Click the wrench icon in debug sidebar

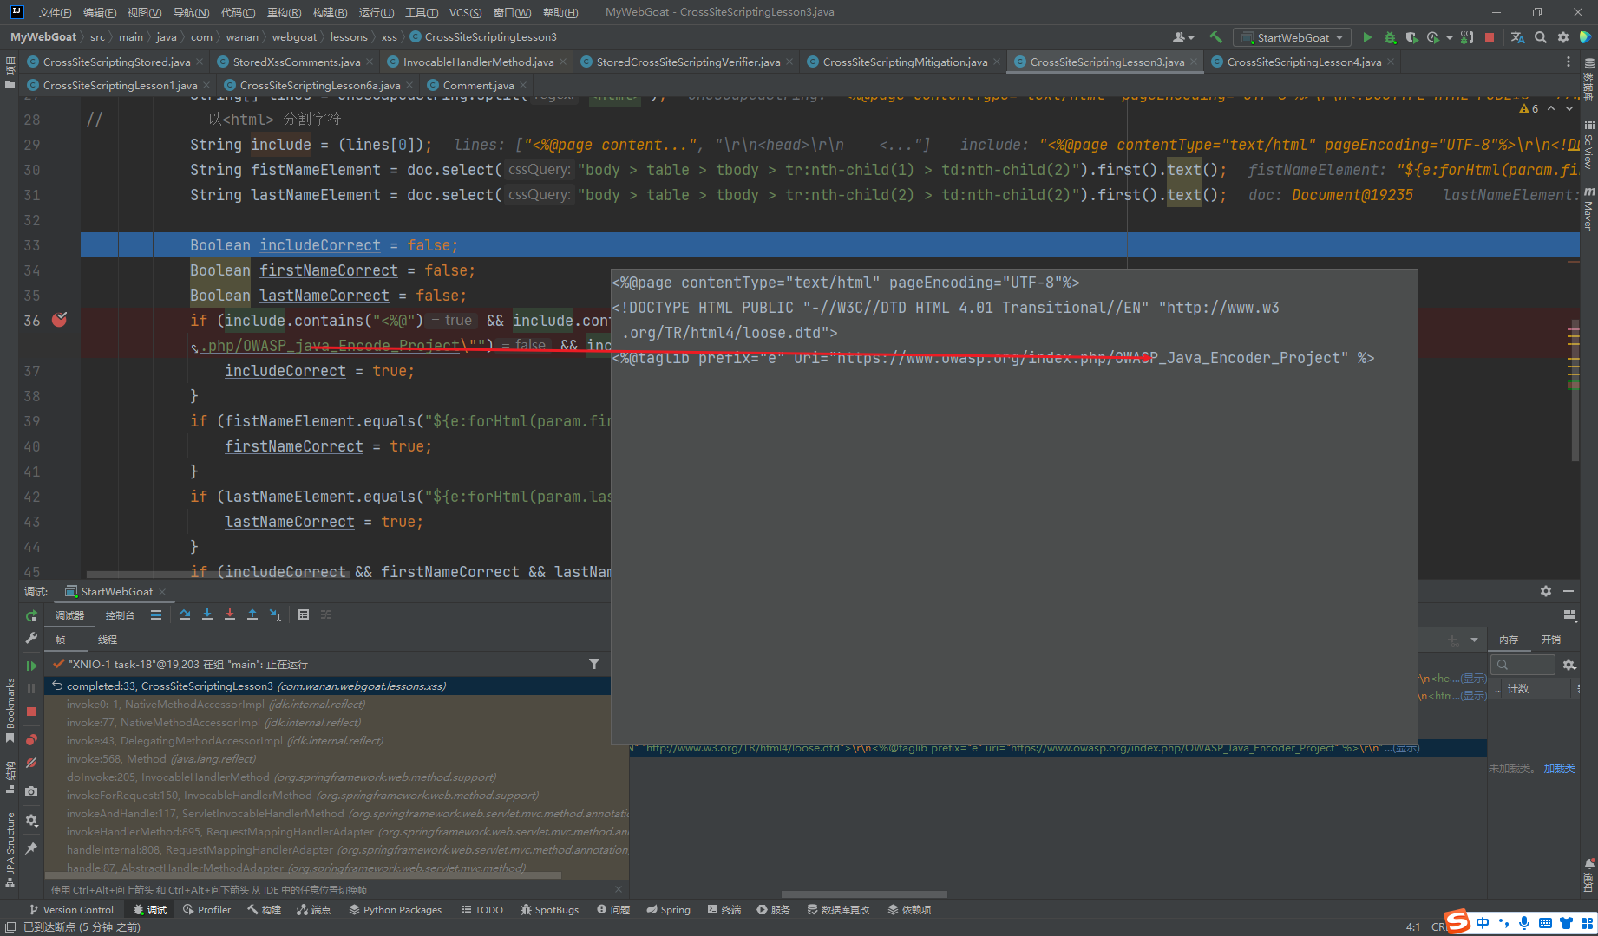pos(31,638)
